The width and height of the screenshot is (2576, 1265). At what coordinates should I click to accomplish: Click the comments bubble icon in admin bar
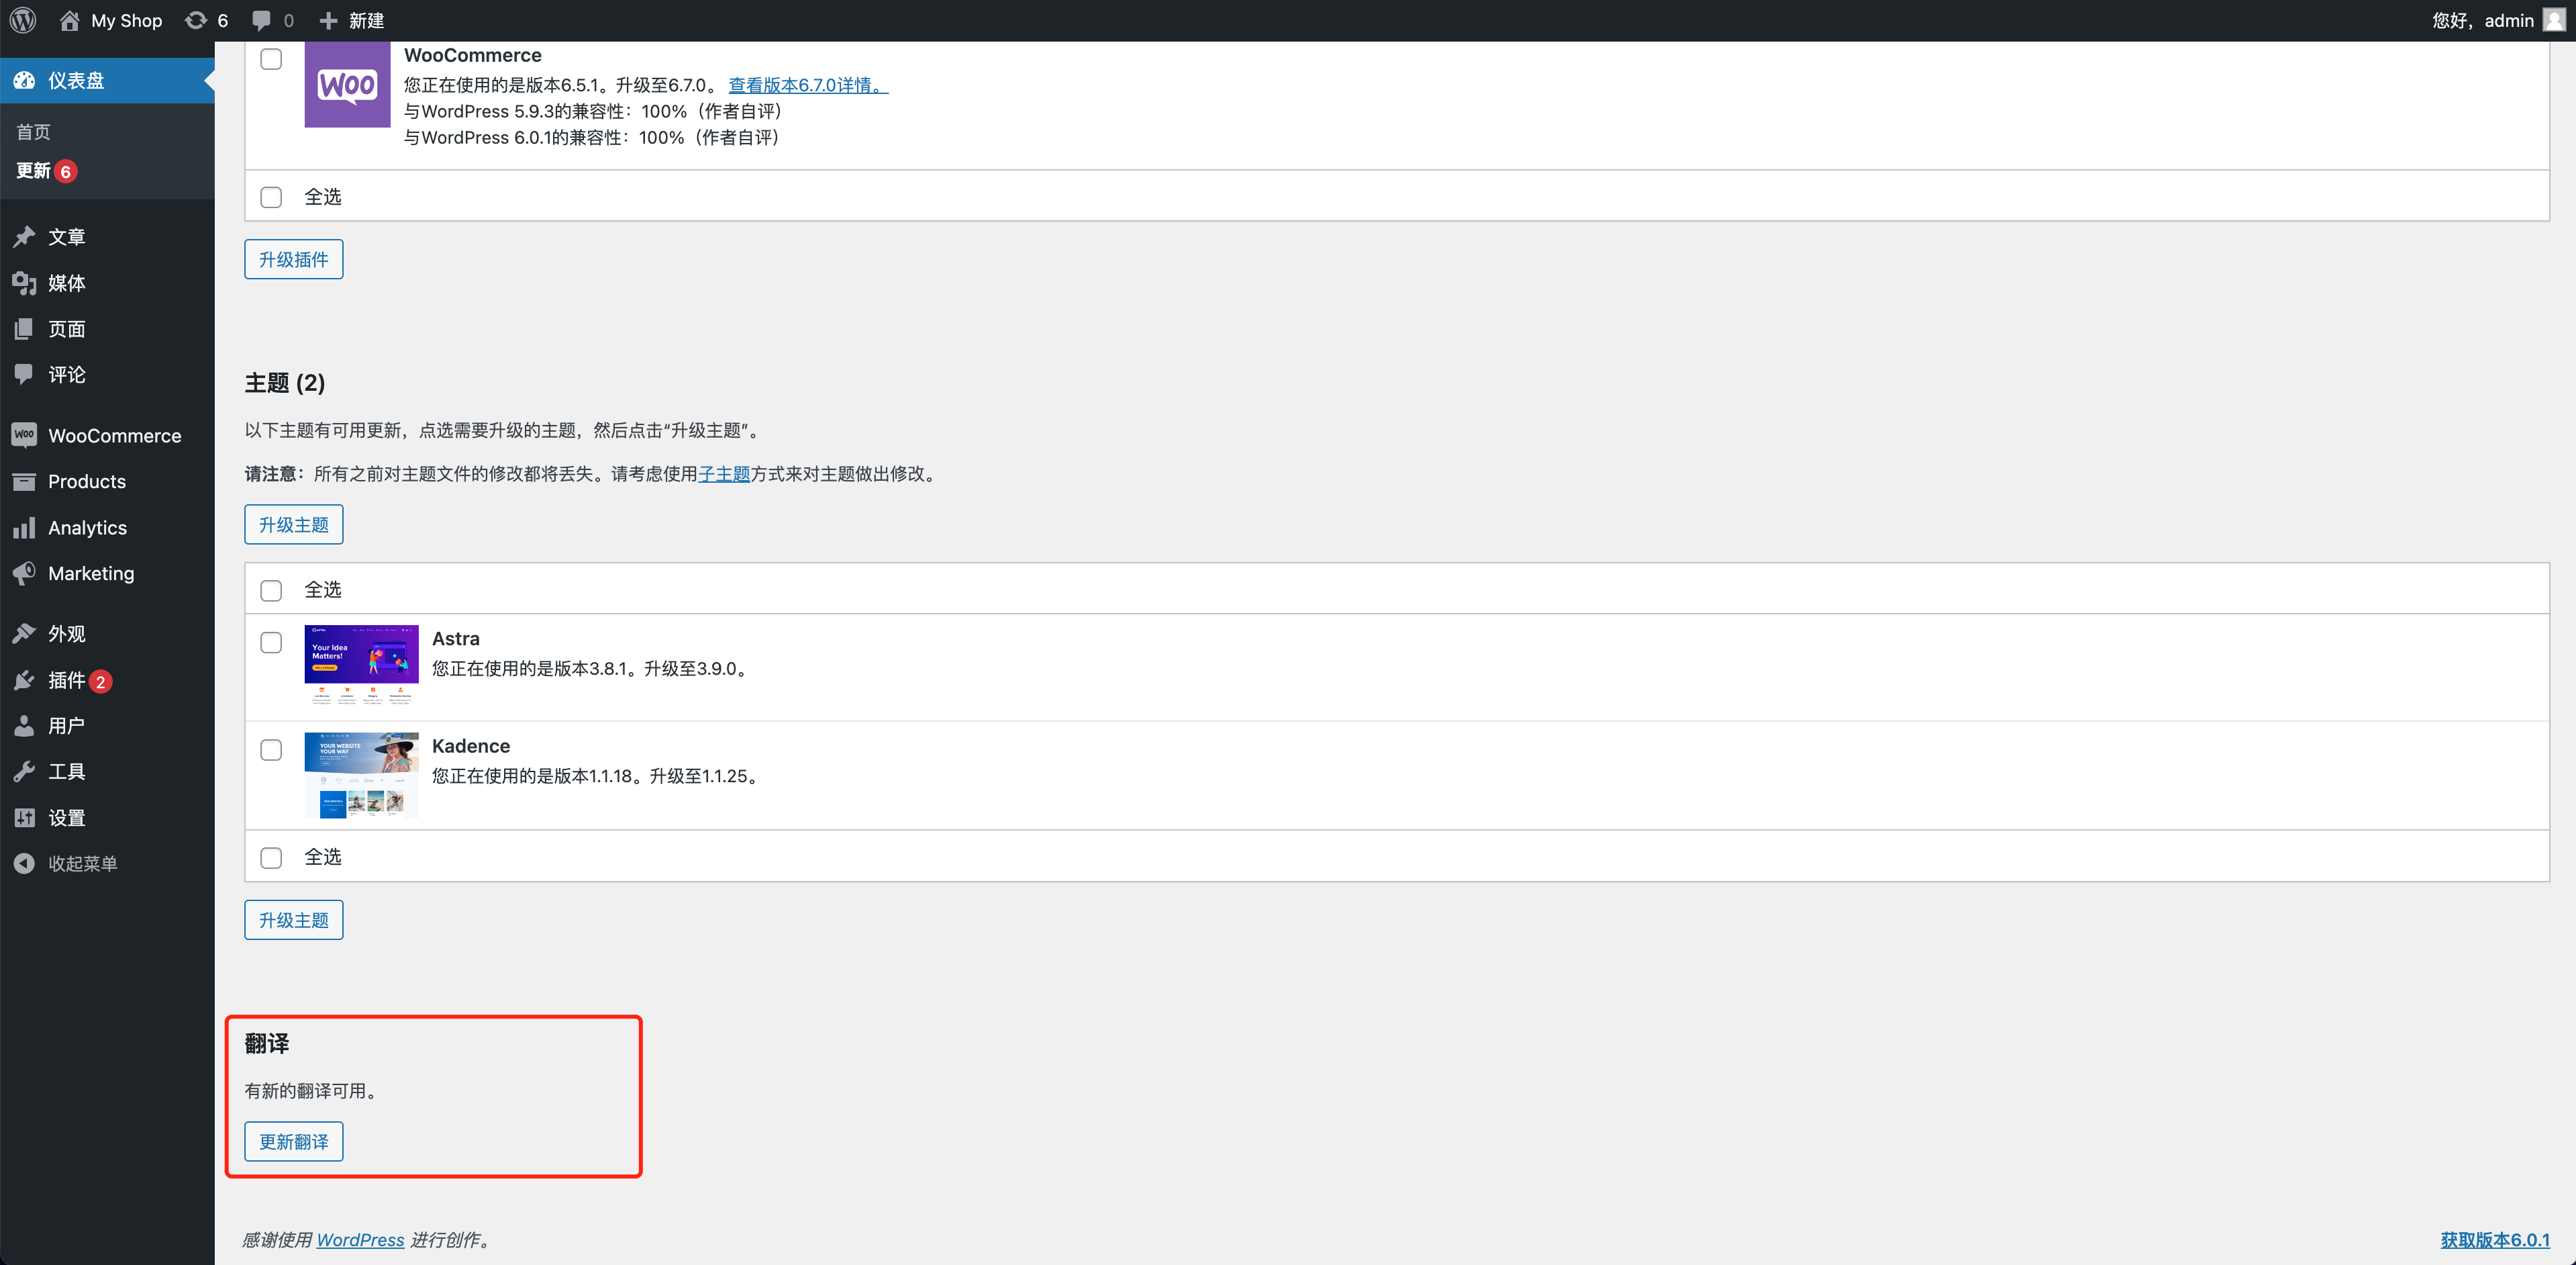[262, 20]
